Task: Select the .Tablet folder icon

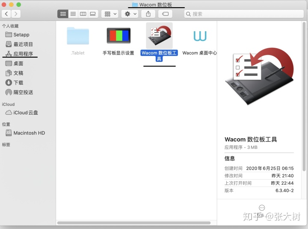Action: [78, 36]
